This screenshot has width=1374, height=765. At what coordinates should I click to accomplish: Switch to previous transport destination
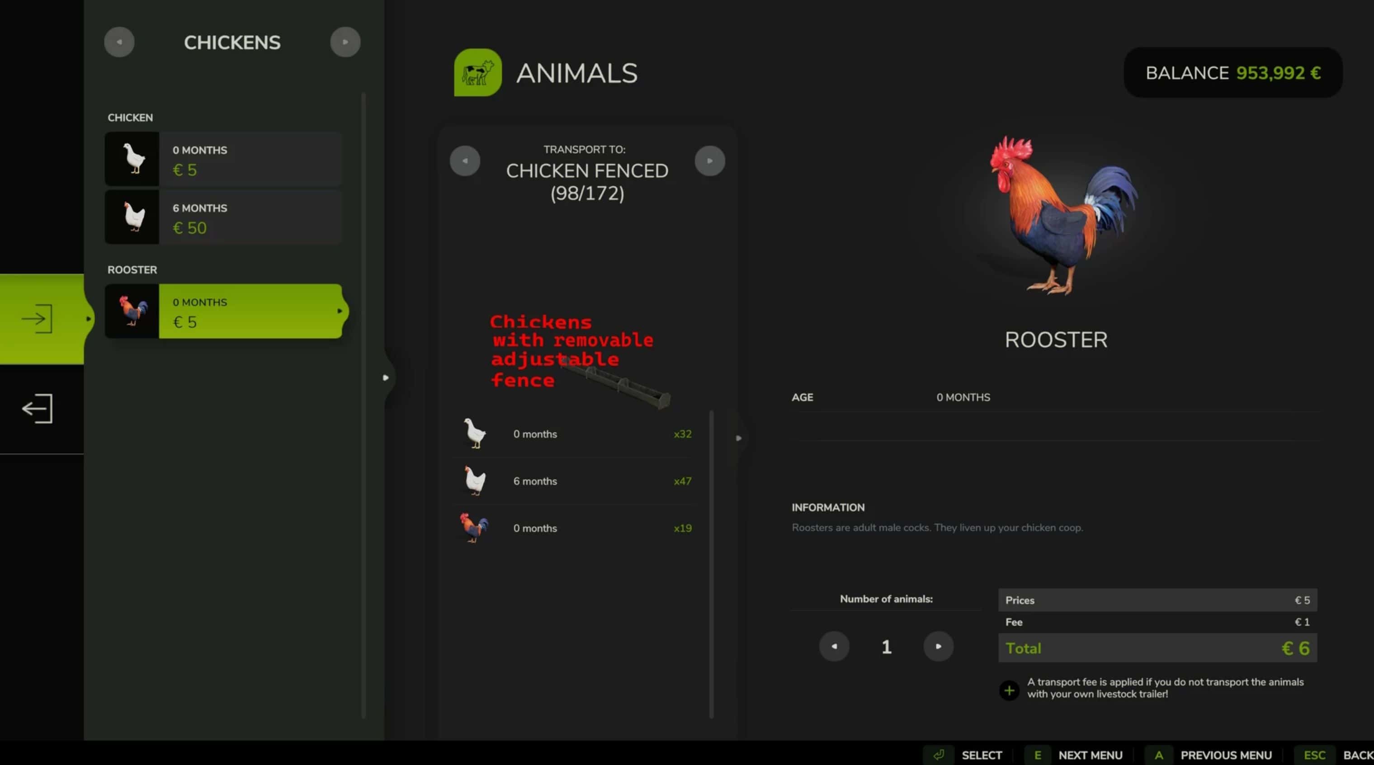coord(465,161)
